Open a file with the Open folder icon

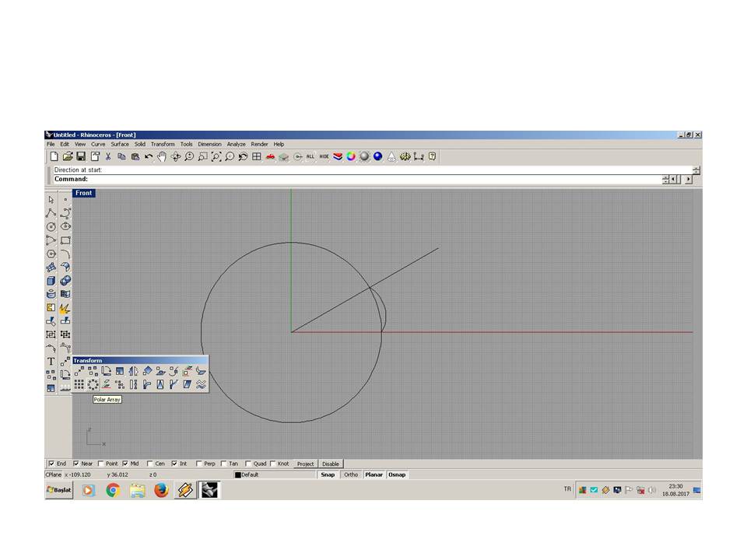coord(67,156)
